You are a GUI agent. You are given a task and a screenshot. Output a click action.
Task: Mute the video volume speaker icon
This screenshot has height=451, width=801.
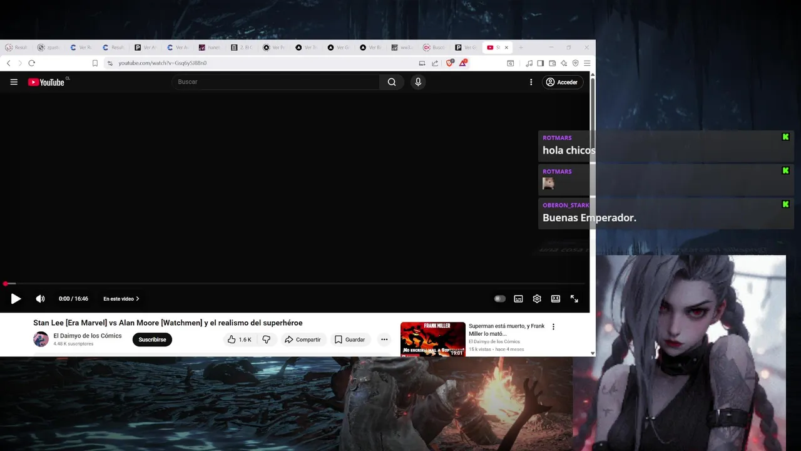(40, 299)
